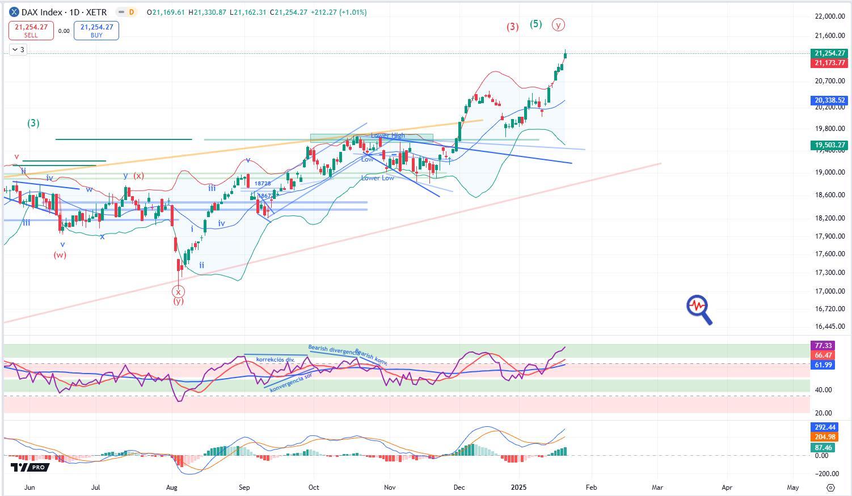
Task: Click the 17,000.00 price scale level
Action: (830, 291)
